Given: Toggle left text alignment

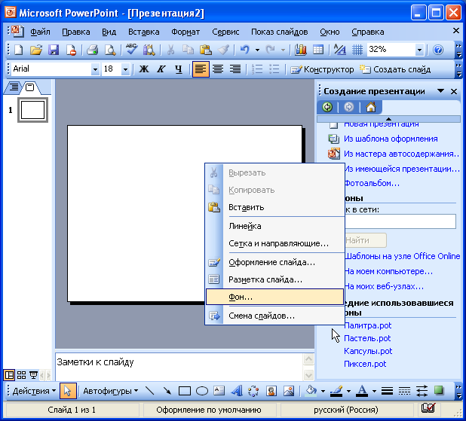Looking at the screenshot, I should [201, 69].
